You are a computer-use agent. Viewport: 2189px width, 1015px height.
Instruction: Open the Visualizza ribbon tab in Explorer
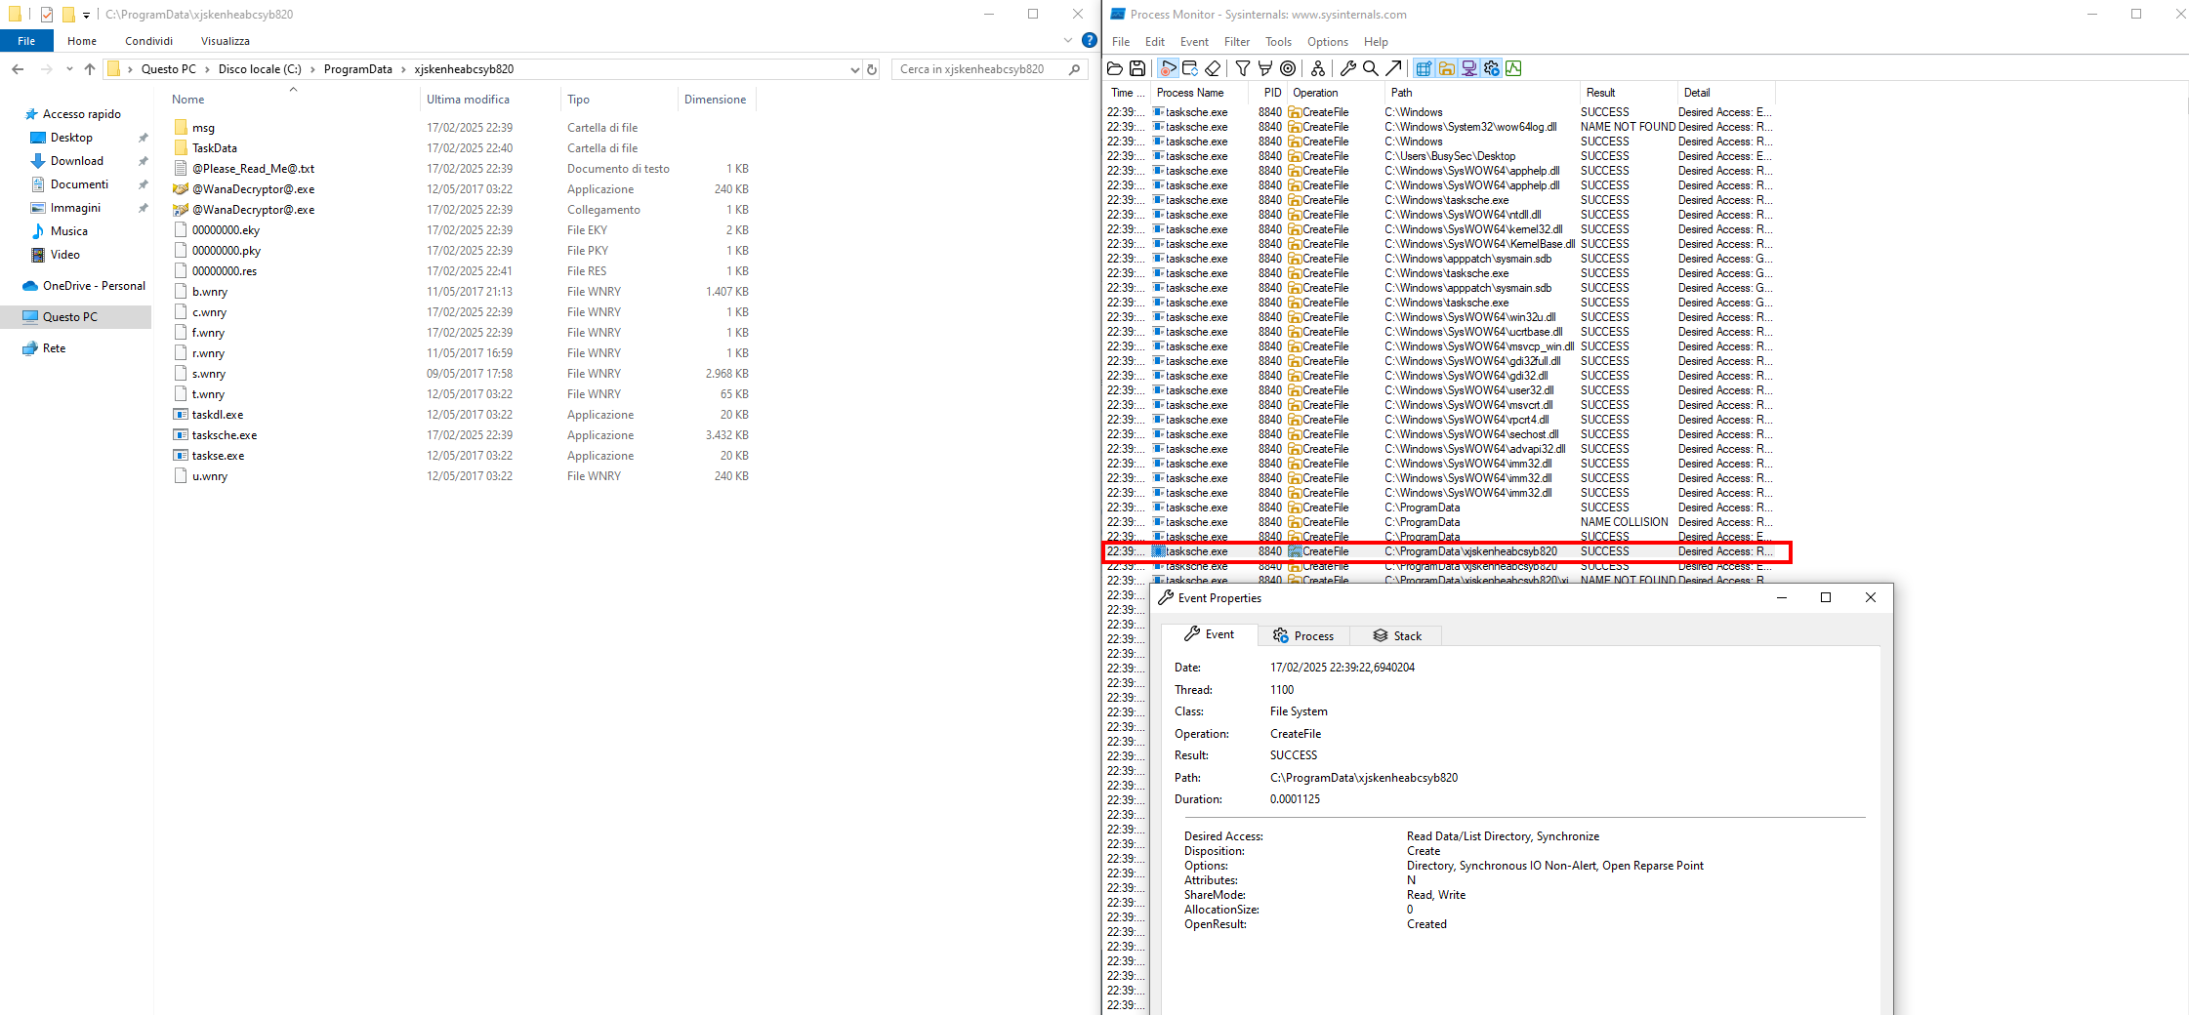pos(226,41)
